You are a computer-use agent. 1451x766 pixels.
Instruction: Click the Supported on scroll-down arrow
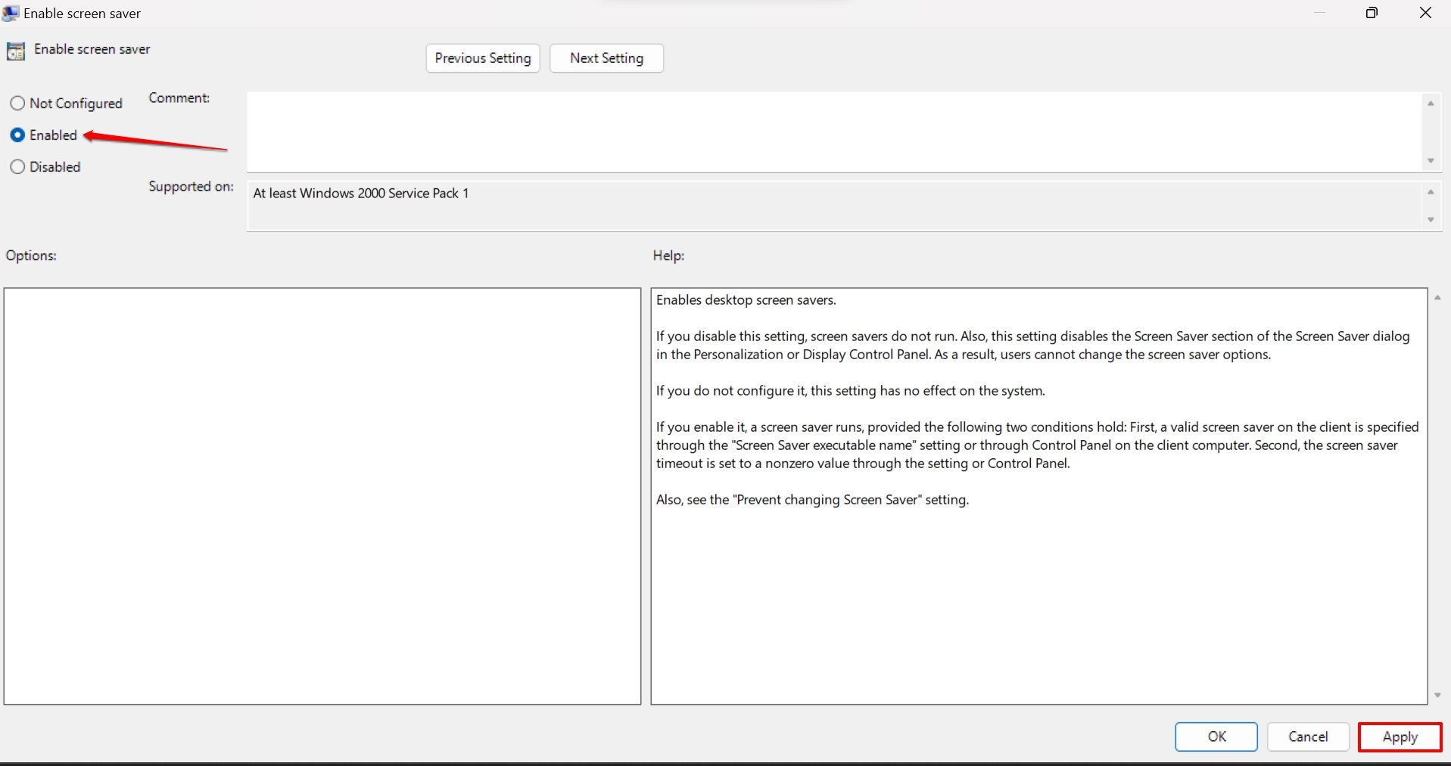(x=1431, y=220)
